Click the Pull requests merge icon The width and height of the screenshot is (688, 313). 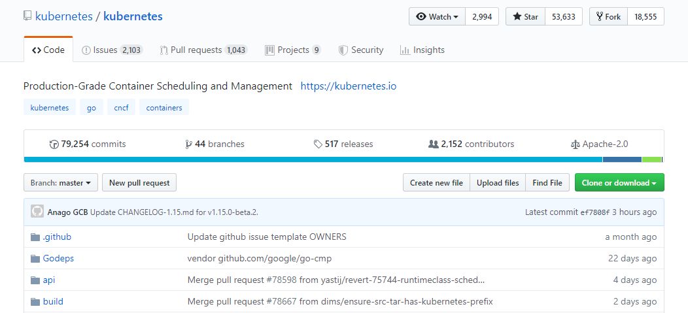(163, 50)
